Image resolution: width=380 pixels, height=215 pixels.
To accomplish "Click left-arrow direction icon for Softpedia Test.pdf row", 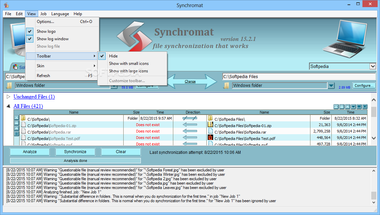I will (x=190, y=138).
